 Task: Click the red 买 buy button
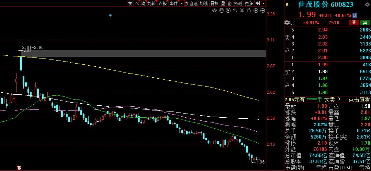(353, 23)
